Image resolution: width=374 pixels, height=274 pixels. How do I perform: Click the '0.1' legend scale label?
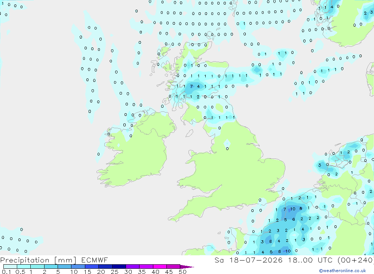pos(6,272)
